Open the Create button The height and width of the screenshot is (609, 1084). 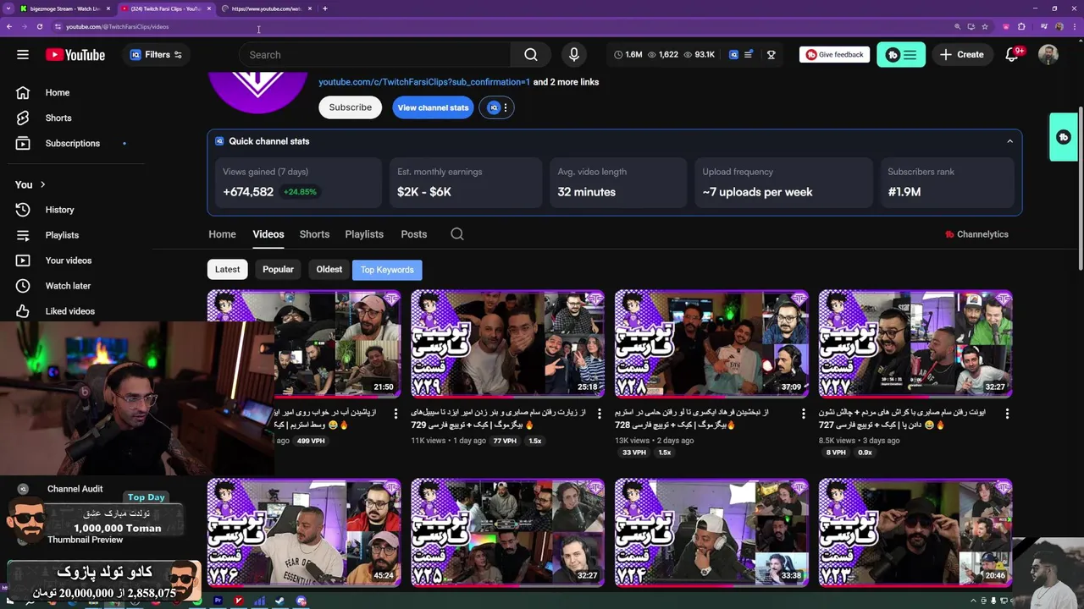pos(962,55)
